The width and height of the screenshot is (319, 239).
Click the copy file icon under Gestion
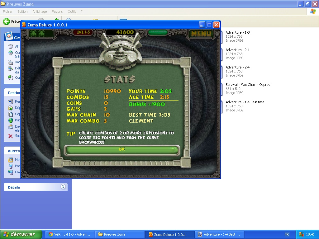10,114
